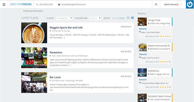Click Maggie's address location pin icon

[x=50, y=31]
